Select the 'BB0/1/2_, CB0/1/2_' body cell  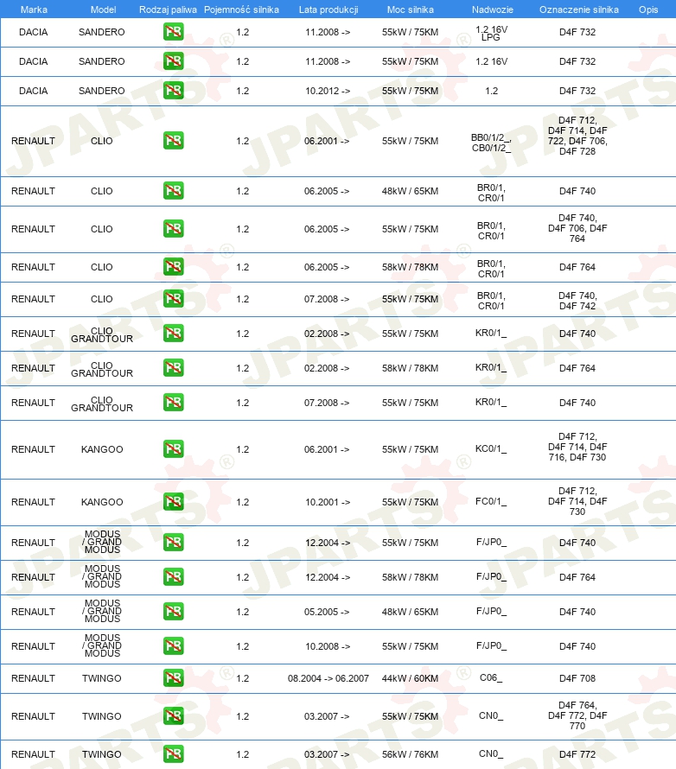pyautogui.click(x=491, y=143)
